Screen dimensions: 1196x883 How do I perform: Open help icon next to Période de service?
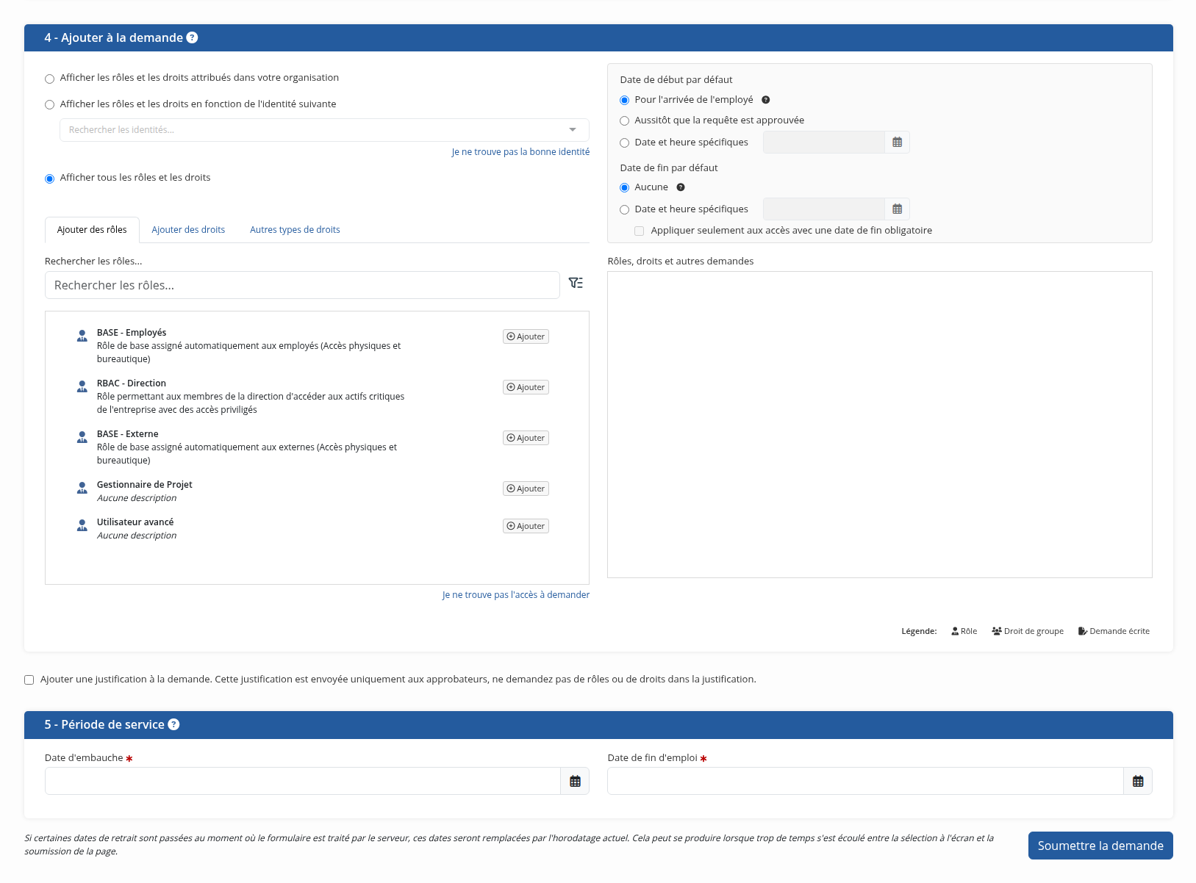[x=173, y=724]
